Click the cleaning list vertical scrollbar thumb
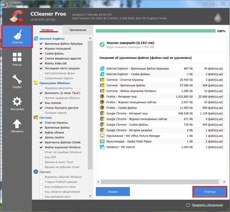Image resolution: width=230 pixels, height=212 pixels. [x=90, y=105]
